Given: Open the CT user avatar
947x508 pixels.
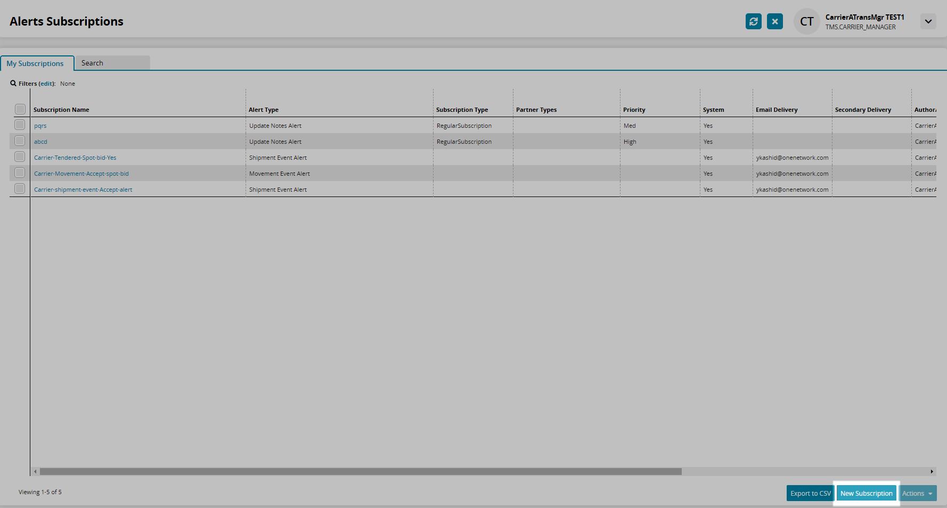Looking at the screenshot, I should click(807, 21).
